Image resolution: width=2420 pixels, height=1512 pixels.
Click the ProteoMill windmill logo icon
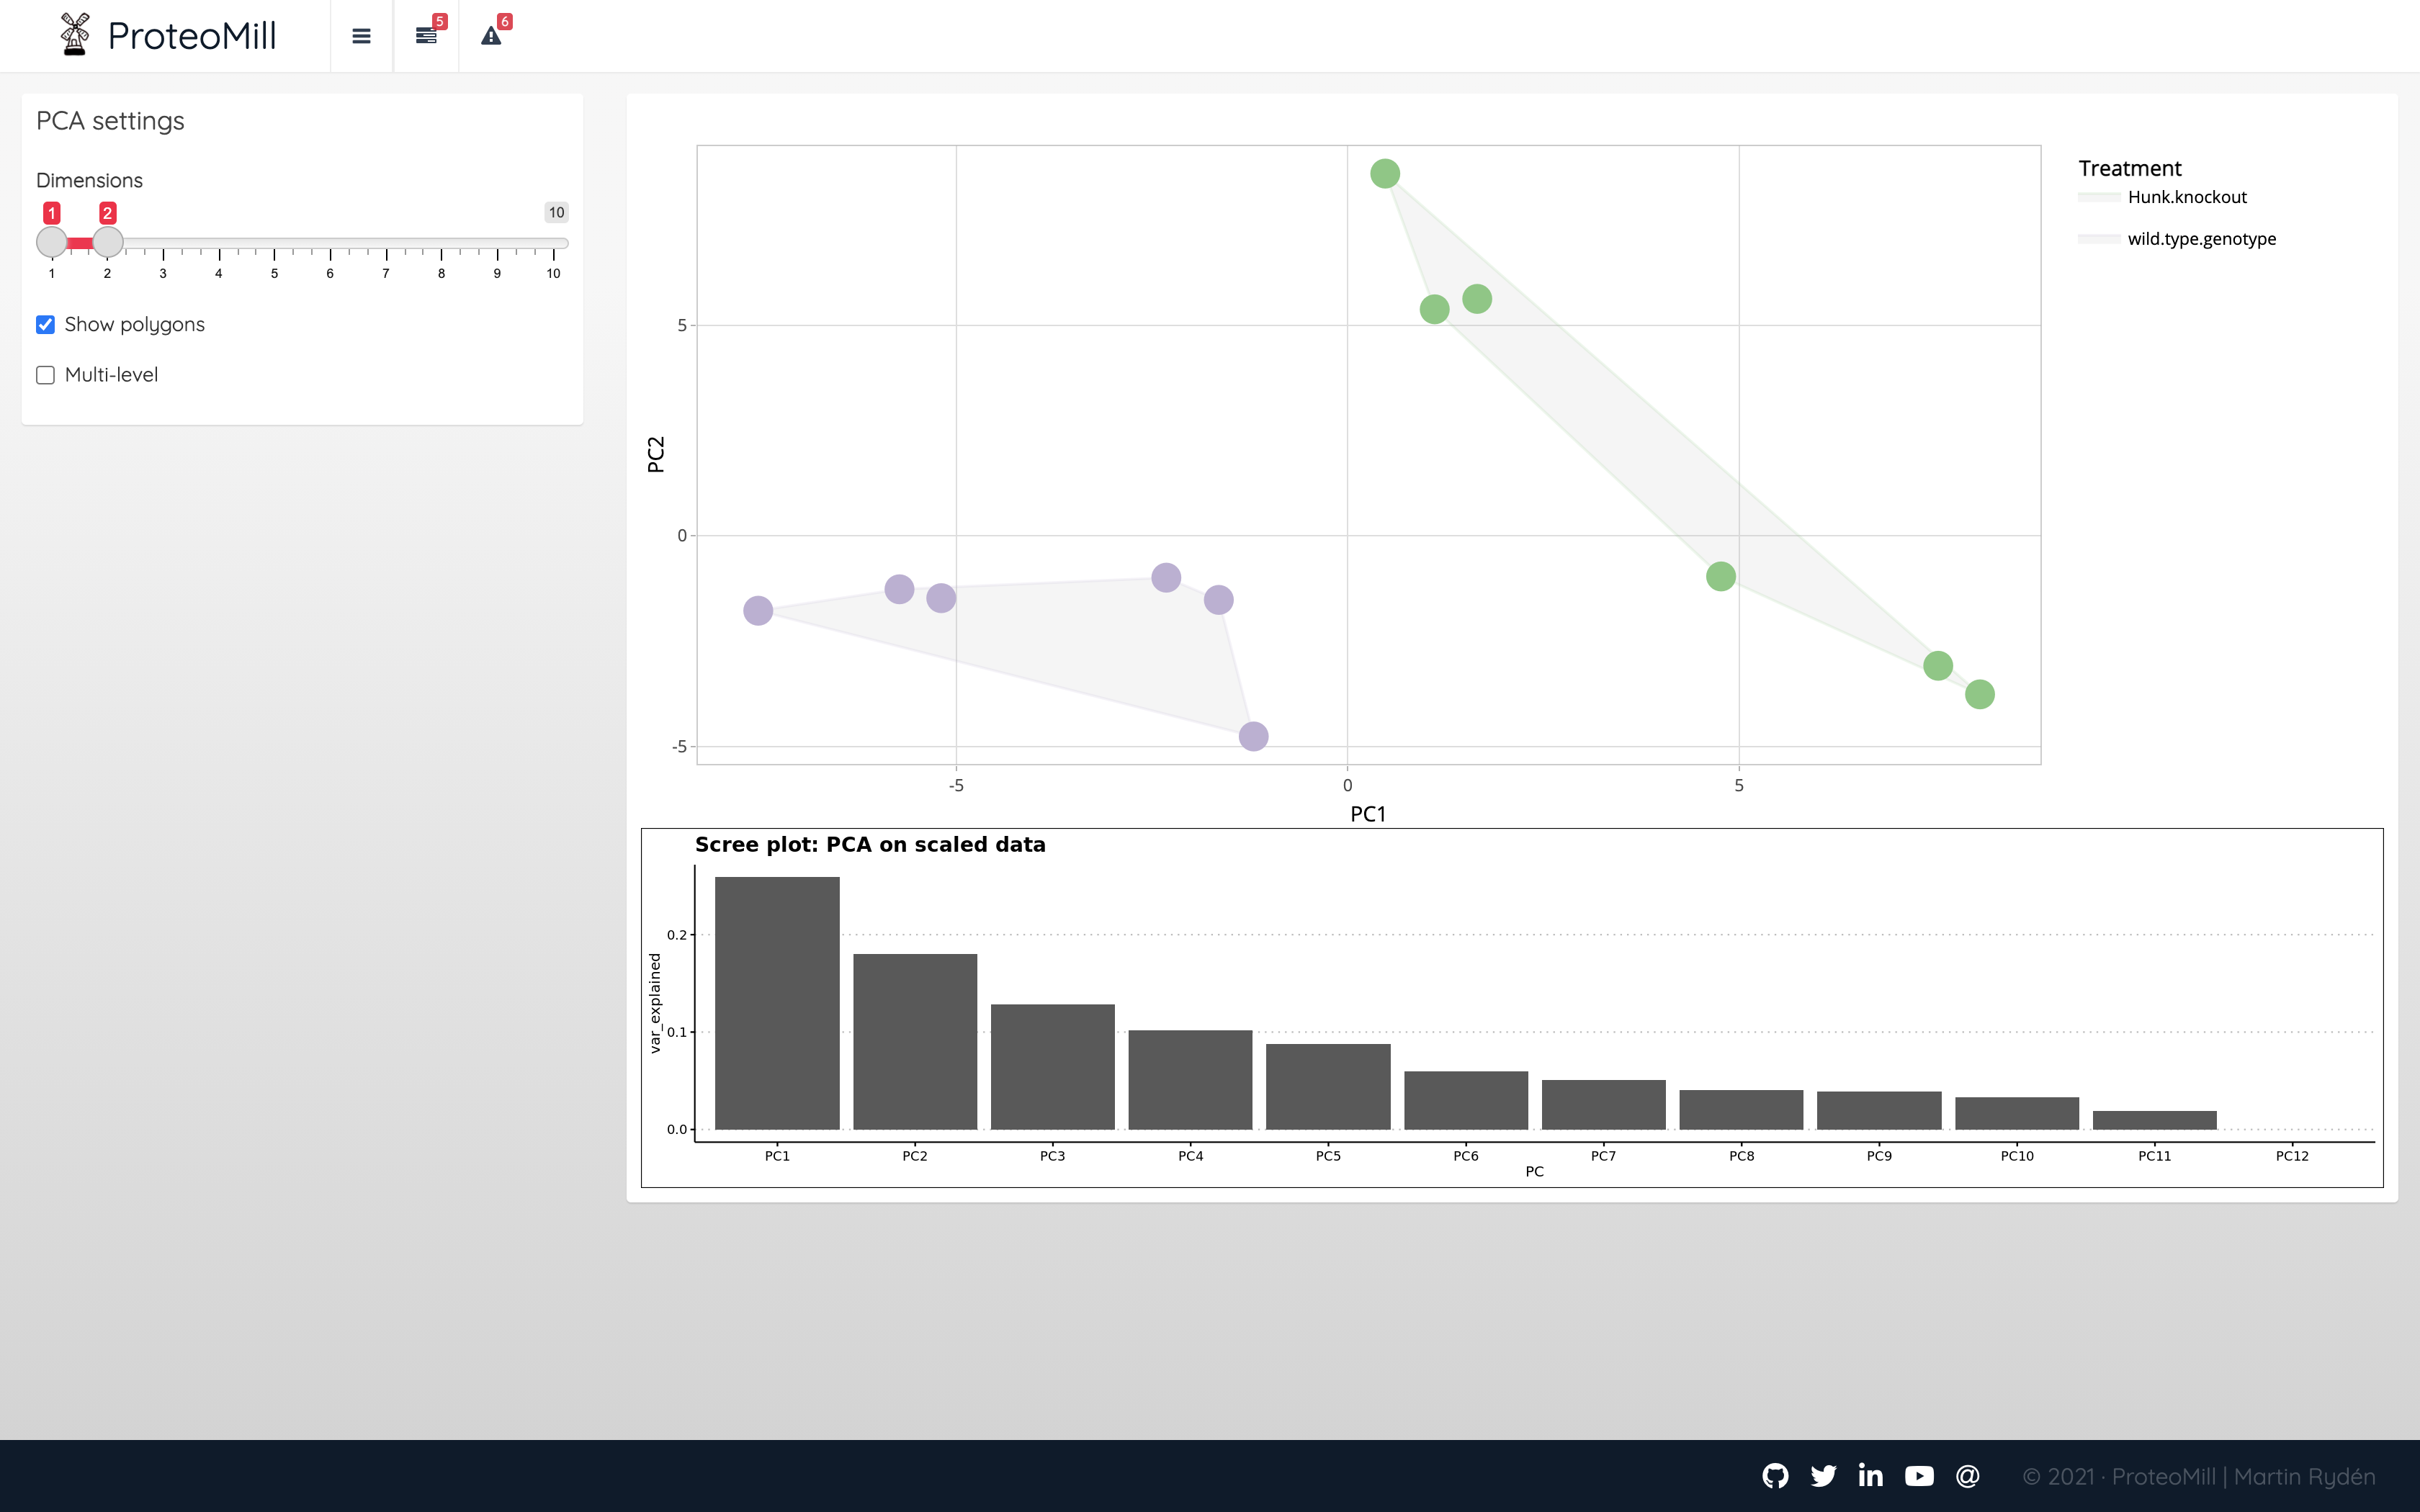(x=74, y=35)
